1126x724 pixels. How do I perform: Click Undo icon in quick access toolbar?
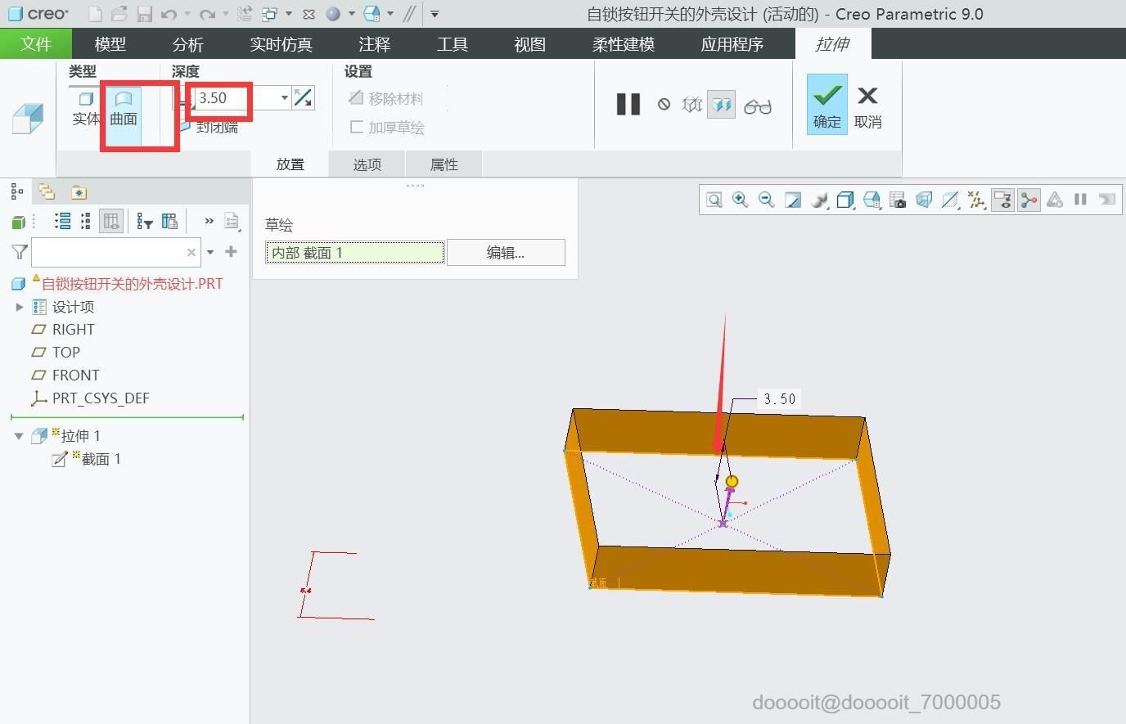coord(169,14)
